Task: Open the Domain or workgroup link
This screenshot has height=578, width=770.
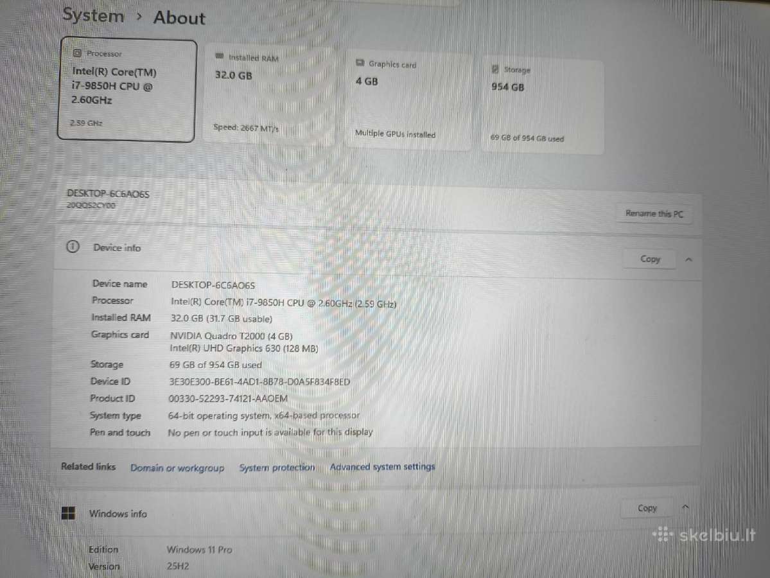Action: point(177,468)
